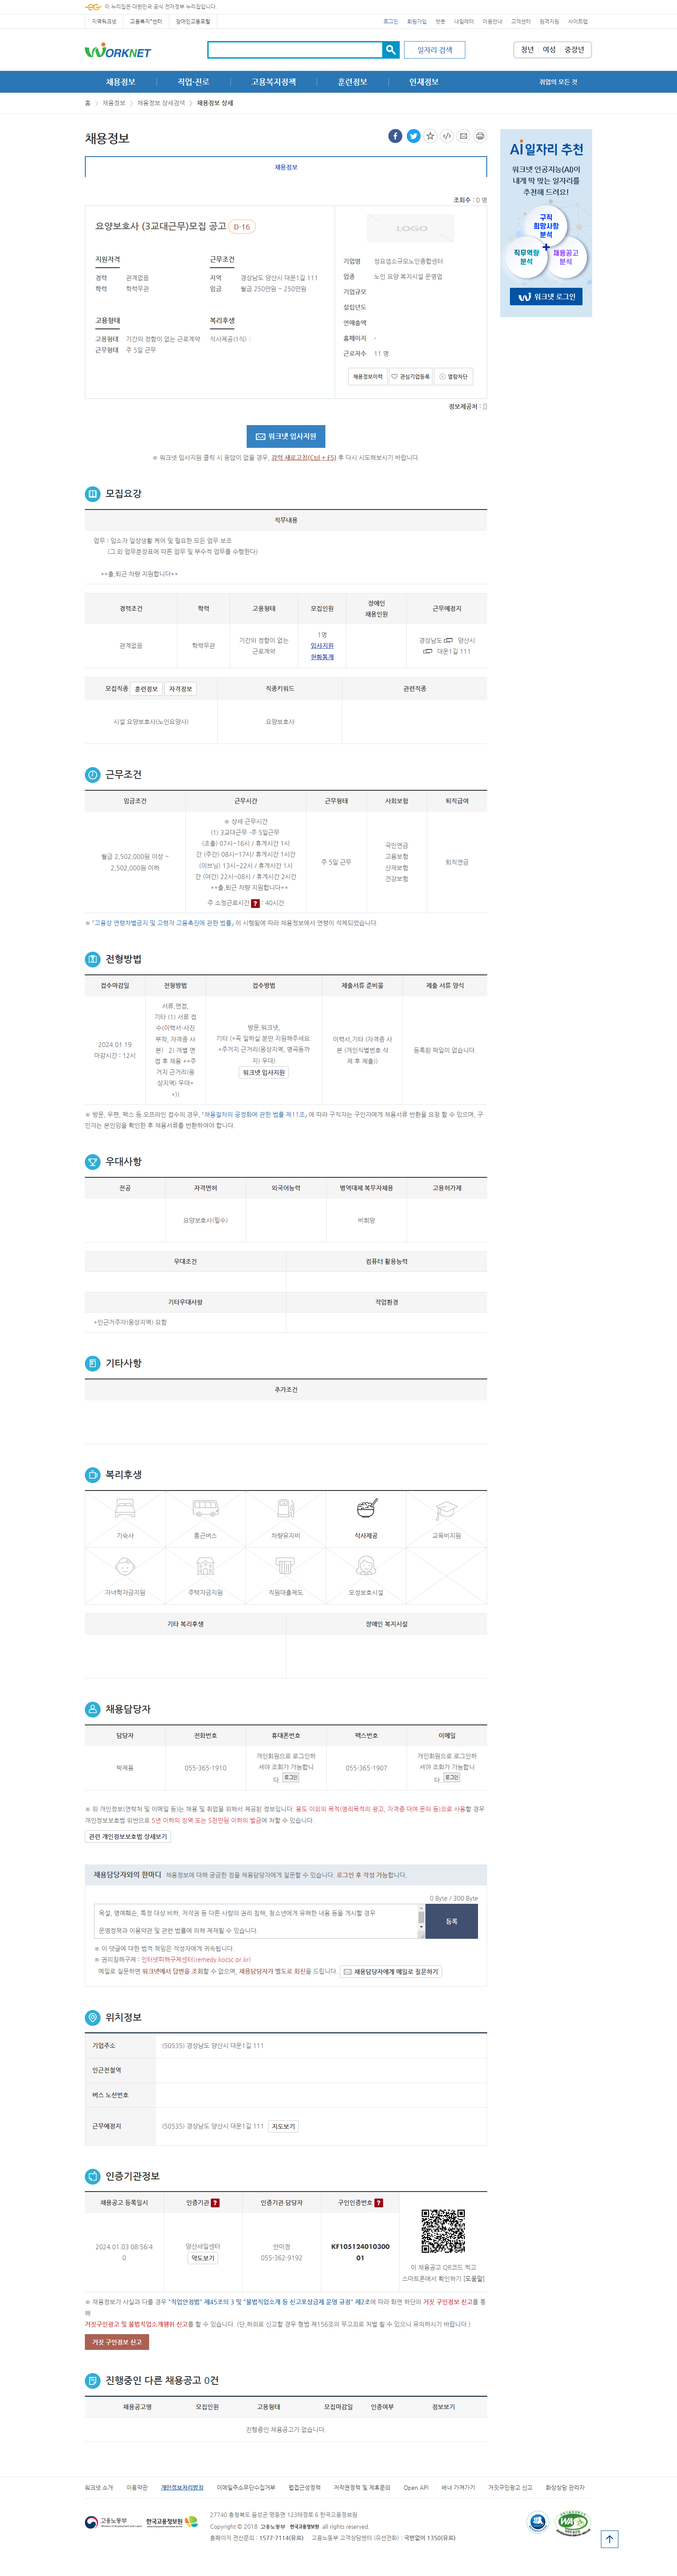
Task: Click 장애인고용포털 top link
Action: tap(193, 21)
